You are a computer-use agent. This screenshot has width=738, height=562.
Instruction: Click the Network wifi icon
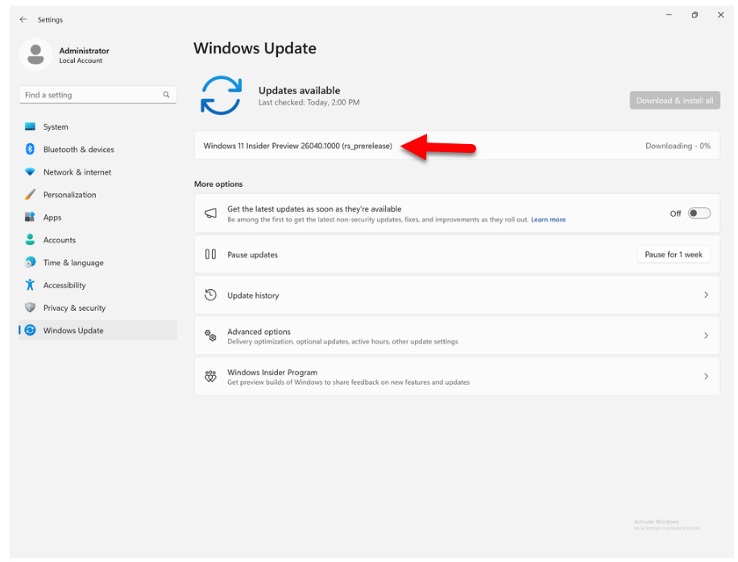coord(30,171)
